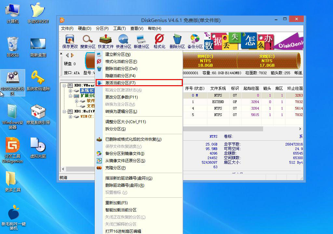Collapse the HD0 disk tree node
The width and height of the screenshot is (333, 234).
pyautogui.click(x=64, y=86)
